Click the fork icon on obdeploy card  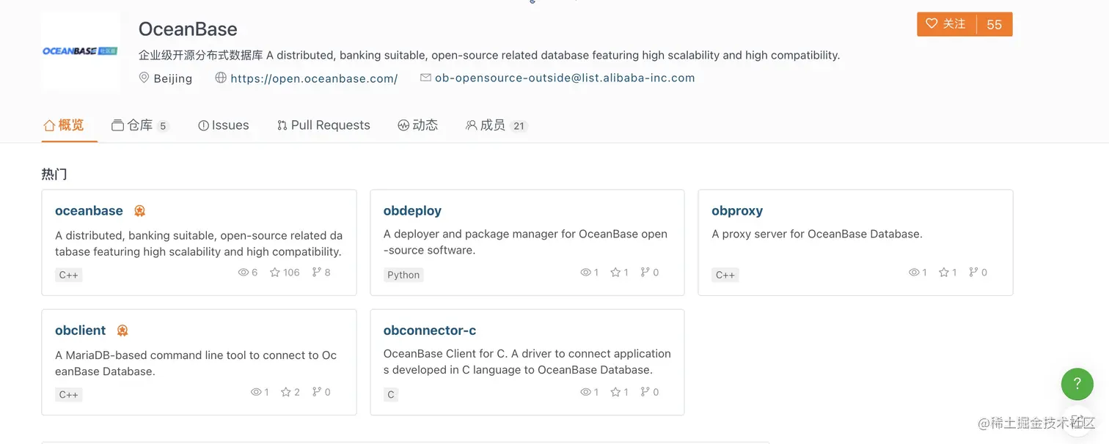(645, 273)
